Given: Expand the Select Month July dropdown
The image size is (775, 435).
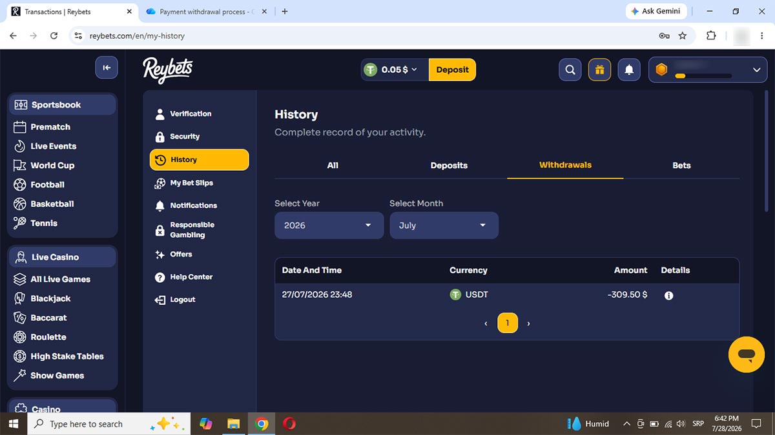Looking at the screenshot, I should (444, 226).
